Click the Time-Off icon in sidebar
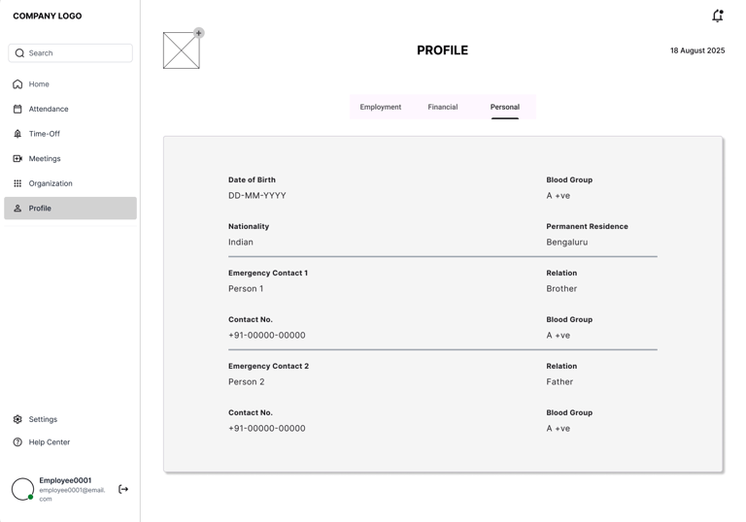The width and height of the screenshot is (746, 522). 17,134
